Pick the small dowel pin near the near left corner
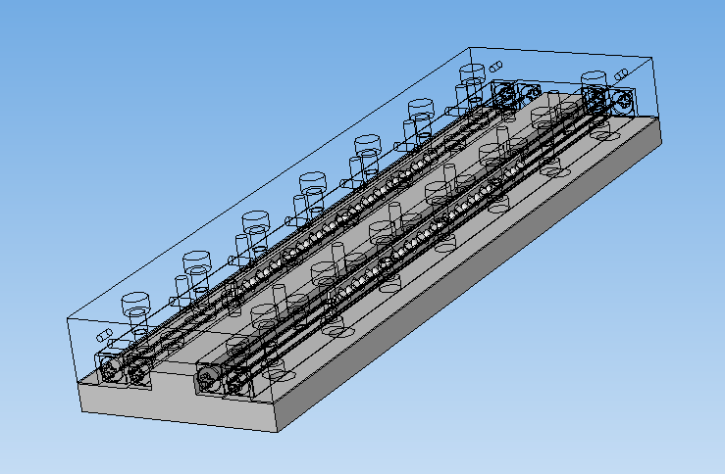 tap(104, 336)
